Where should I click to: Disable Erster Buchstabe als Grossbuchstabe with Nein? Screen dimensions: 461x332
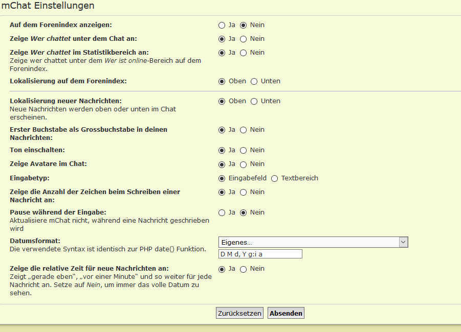(x=244, y=130)
